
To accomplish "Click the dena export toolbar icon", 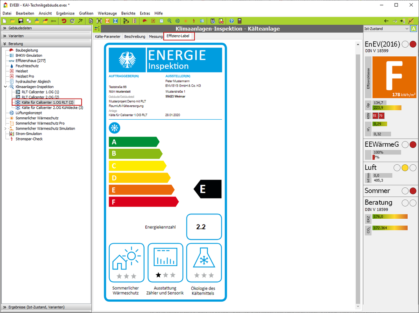I will (53, 21).
